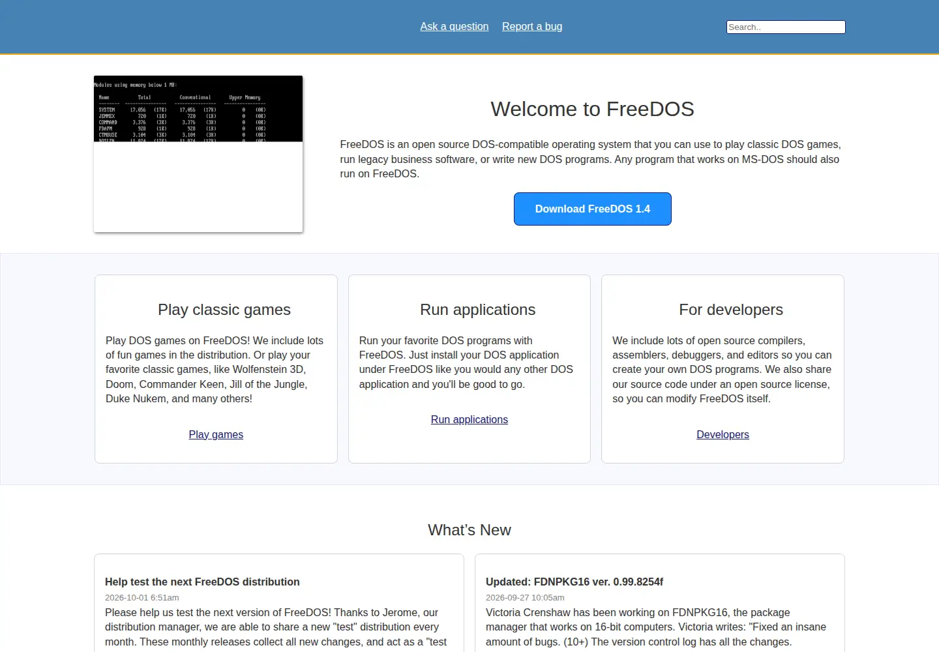Focus the Search input field
The width and height of the screenshot is (939, 652).
[x=786, y=27]
